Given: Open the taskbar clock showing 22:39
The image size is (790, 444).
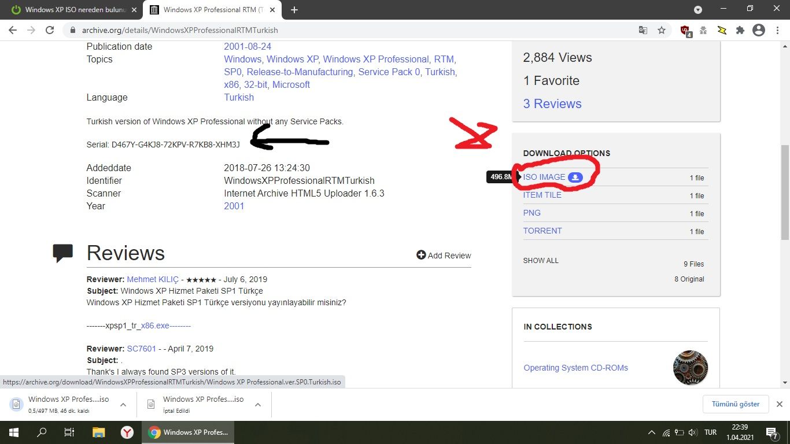Looking at the screenshot, I should tap(740, 432).
